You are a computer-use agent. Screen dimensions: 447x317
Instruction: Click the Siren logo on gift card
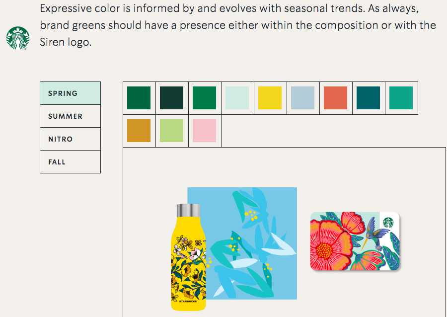pos(388,223)
